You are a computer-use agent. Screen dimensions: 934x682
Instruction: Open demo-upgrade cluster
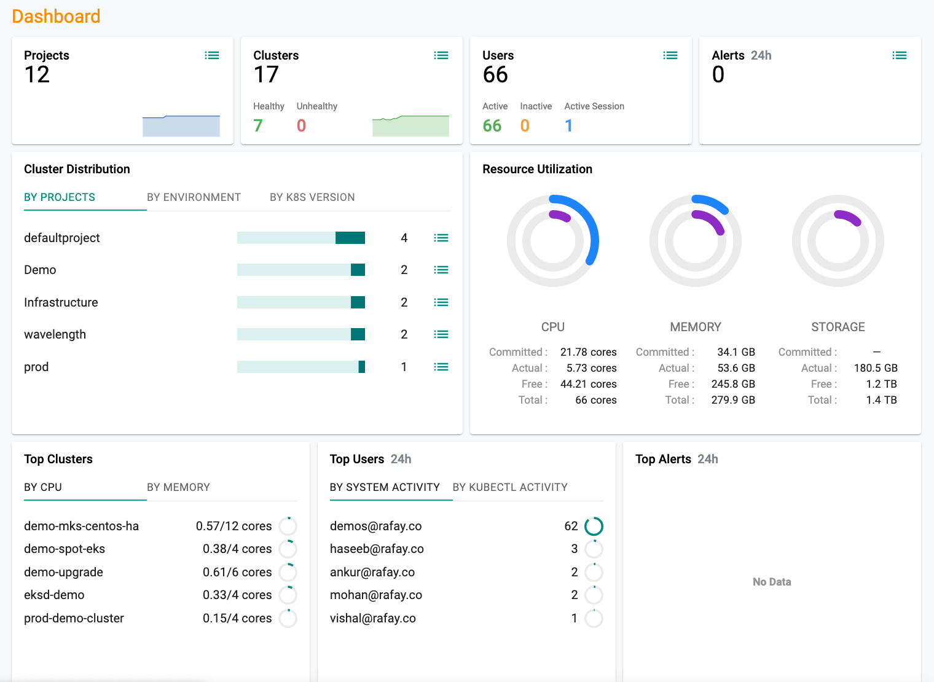pyautogui.click(x=63, y=572)
